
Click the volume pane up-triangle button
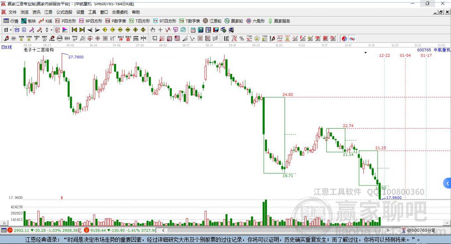[4, 223]
